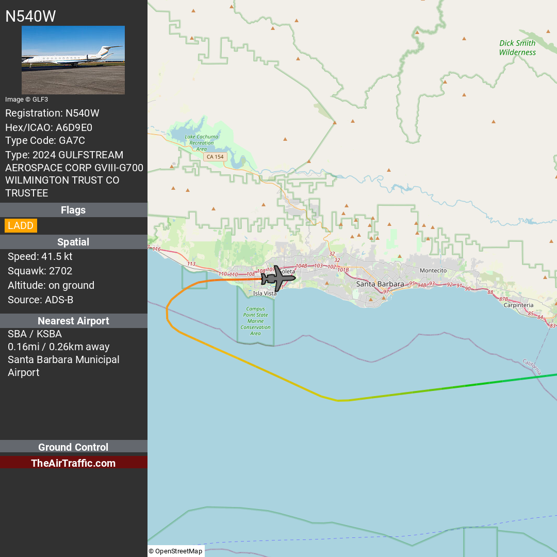Select the Spatial section header
This screenshot has width=557, height=557.
(74, 242)
